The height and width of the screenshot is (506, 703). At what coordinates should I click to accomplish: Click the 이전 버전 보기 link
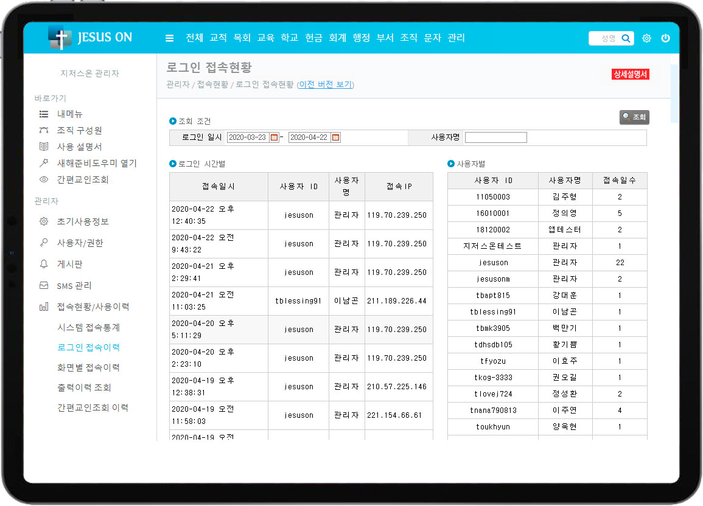pyautogui.click(x=325, y=85)
